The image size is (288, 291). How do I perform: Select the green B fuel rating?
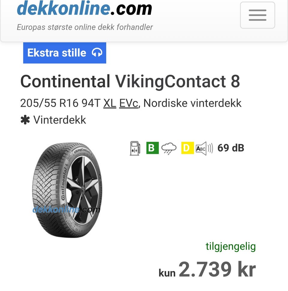pos(152,148)
